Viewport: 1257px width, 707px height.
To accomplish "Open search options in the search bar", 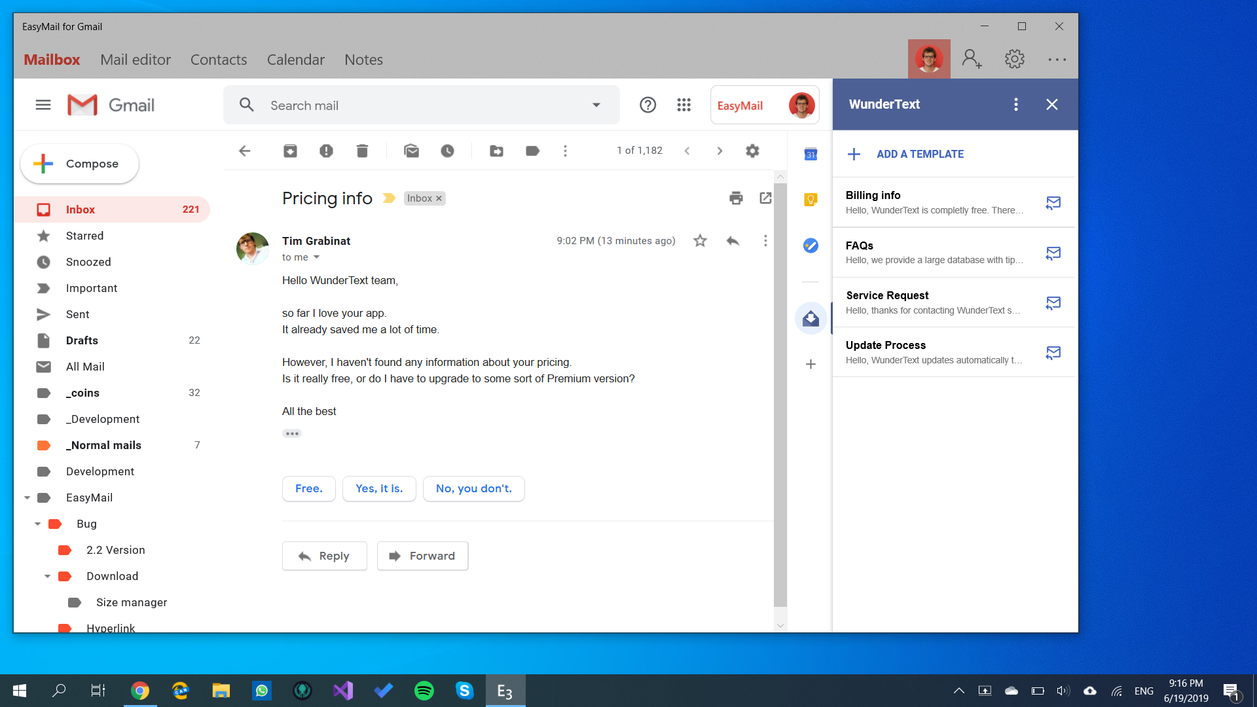I will click(x=596, y=105).
